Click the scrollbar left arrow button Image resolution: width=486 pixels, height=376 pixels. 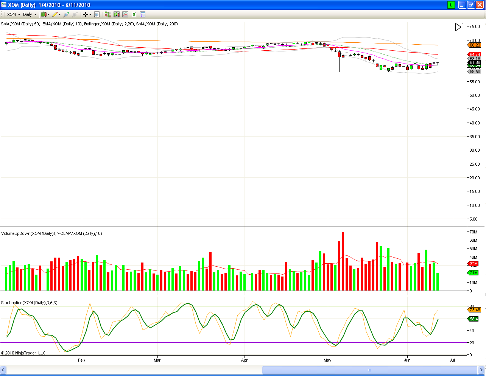pos(3,370)
